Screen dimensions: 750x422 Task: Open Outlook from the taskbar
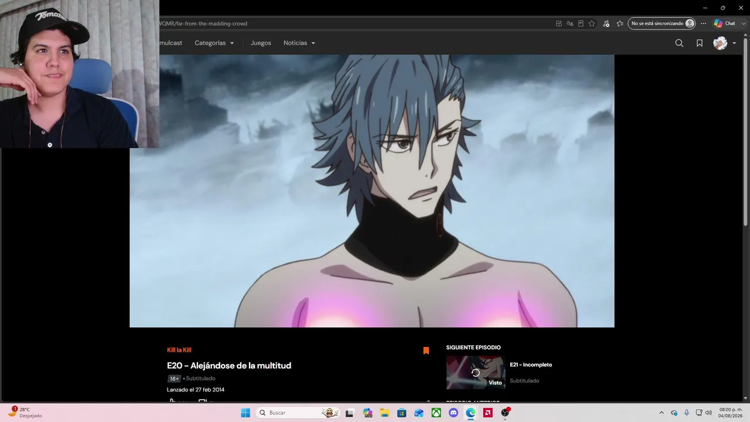pyautogui.click(x=419, y=413)
